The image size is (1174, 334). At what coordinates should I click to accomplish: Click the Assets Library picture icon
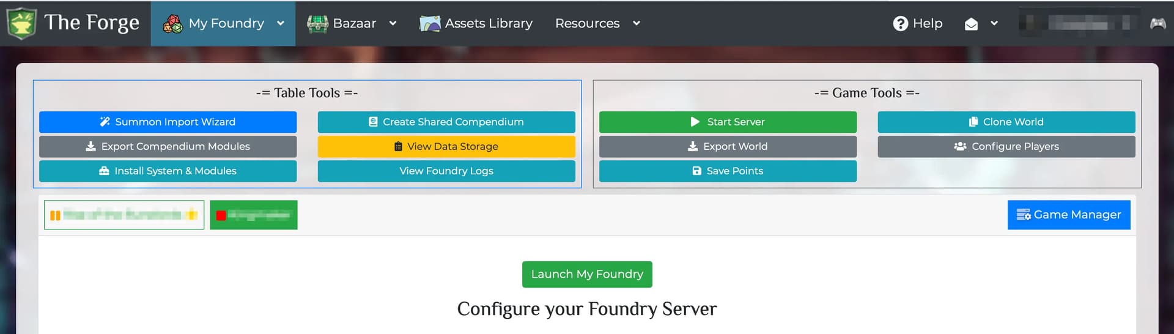pyautogui.click(x=429, y=23)
